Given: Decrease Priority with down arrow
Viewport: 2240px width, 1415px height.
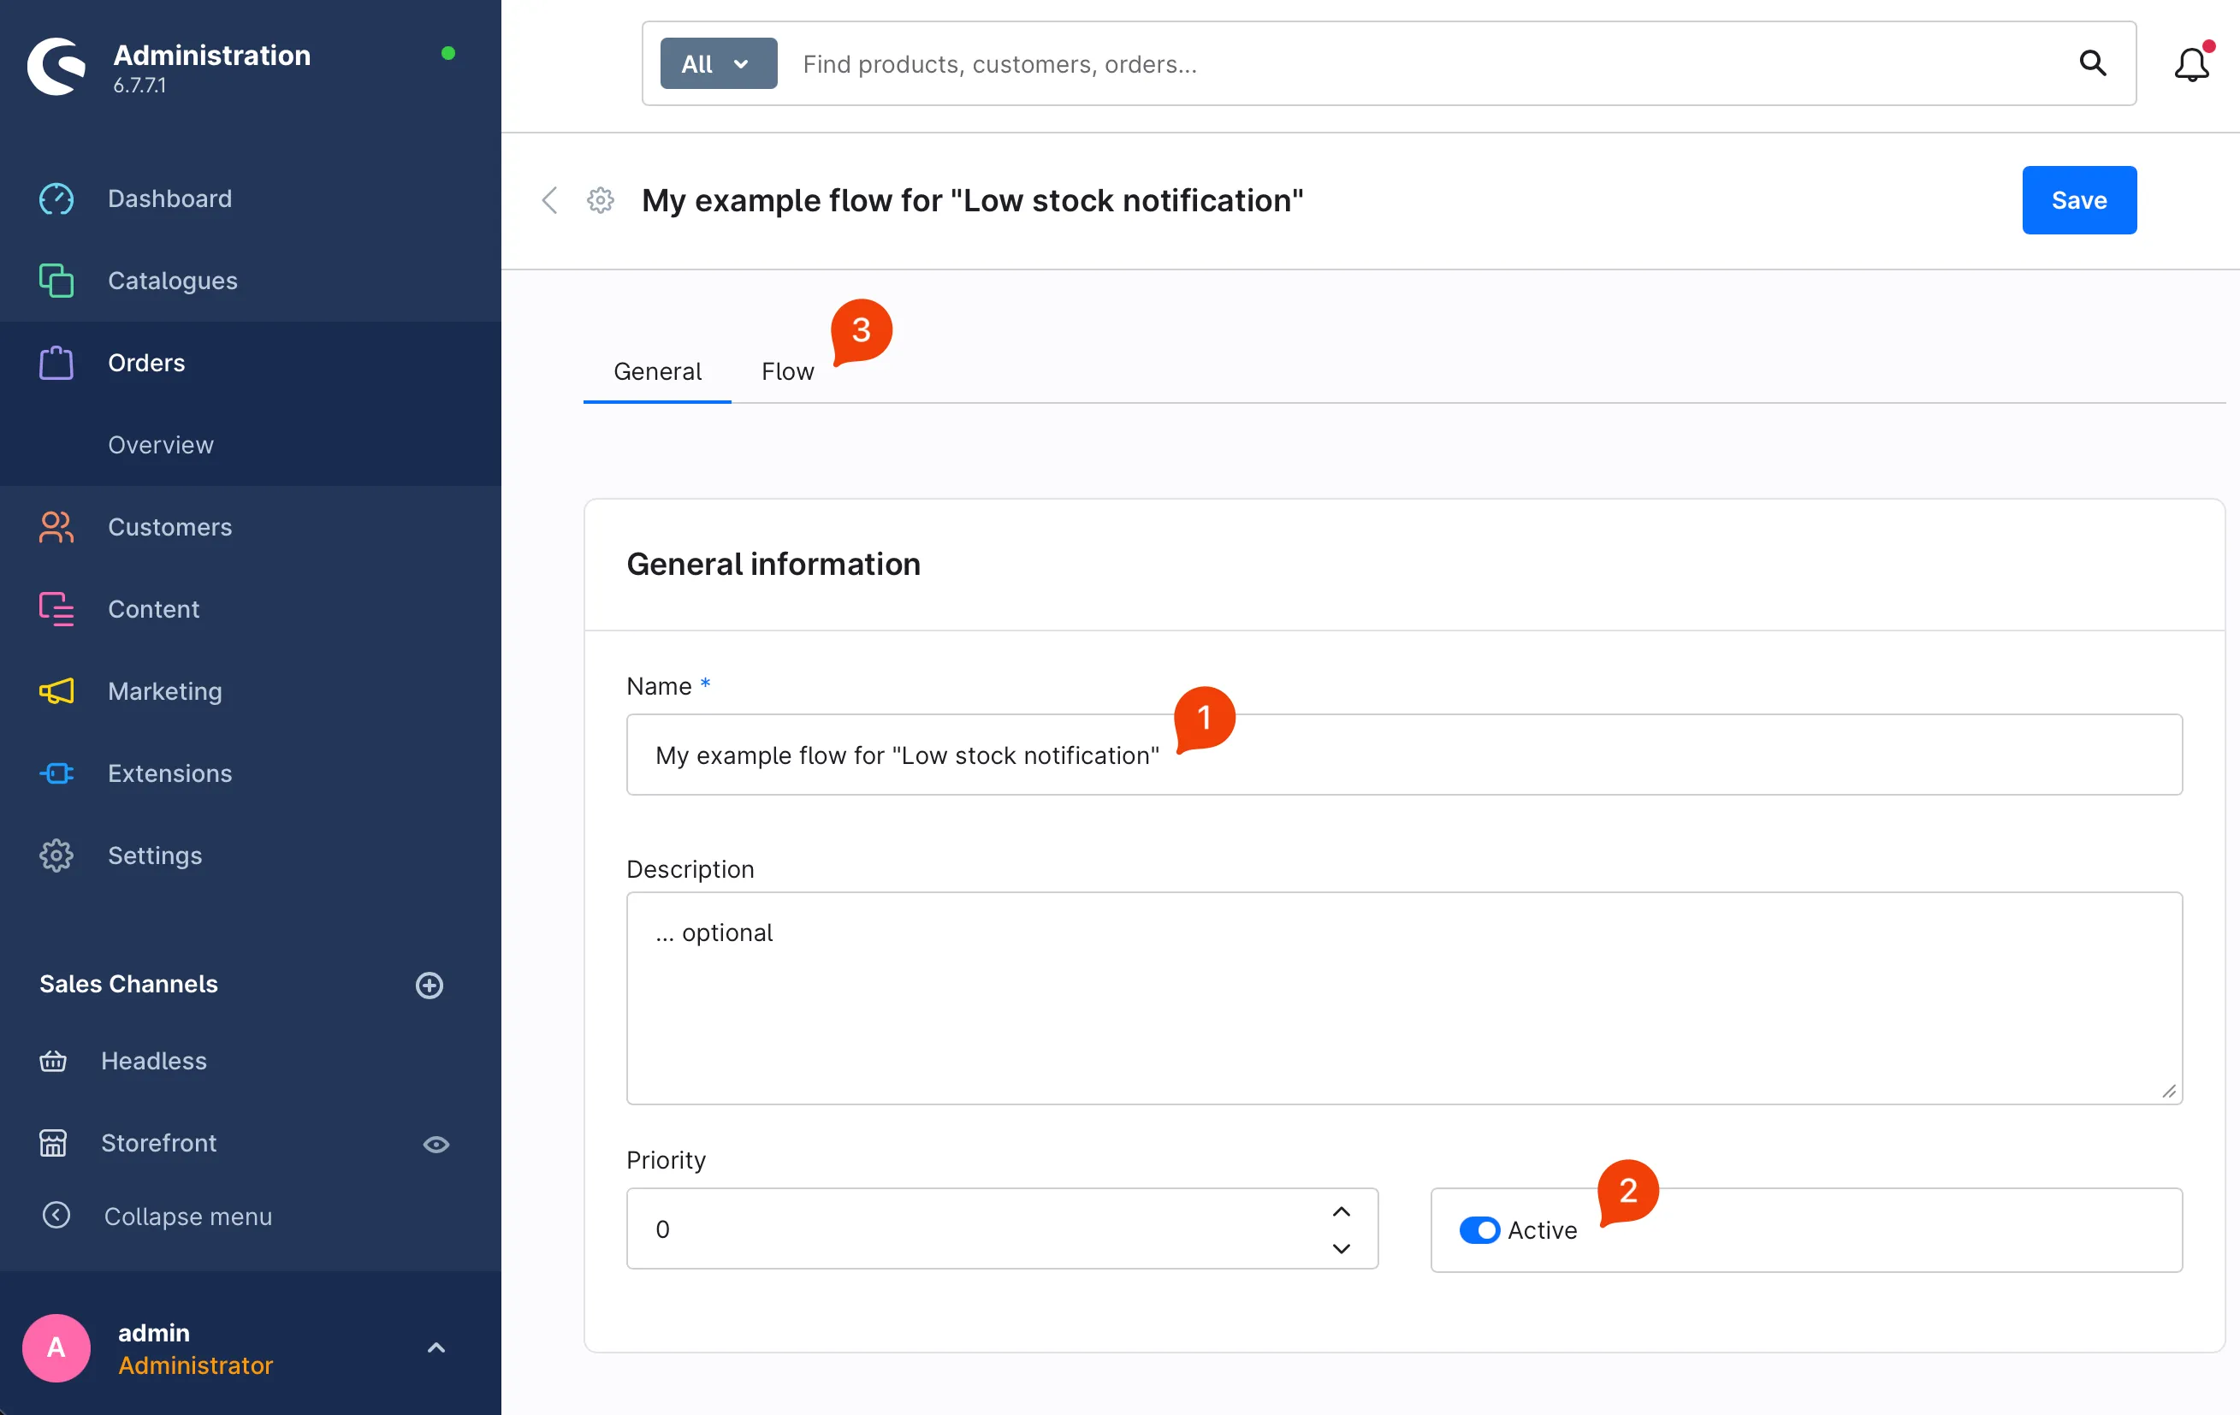Looking at the screenshot, I should (1341, 1248).
